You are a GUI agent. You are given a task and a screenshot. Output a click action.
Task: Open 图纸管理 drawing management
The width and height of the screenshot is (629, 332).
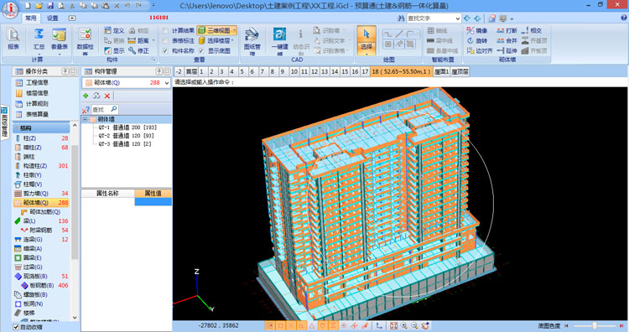pyautogui.click(x=252, y=40)
